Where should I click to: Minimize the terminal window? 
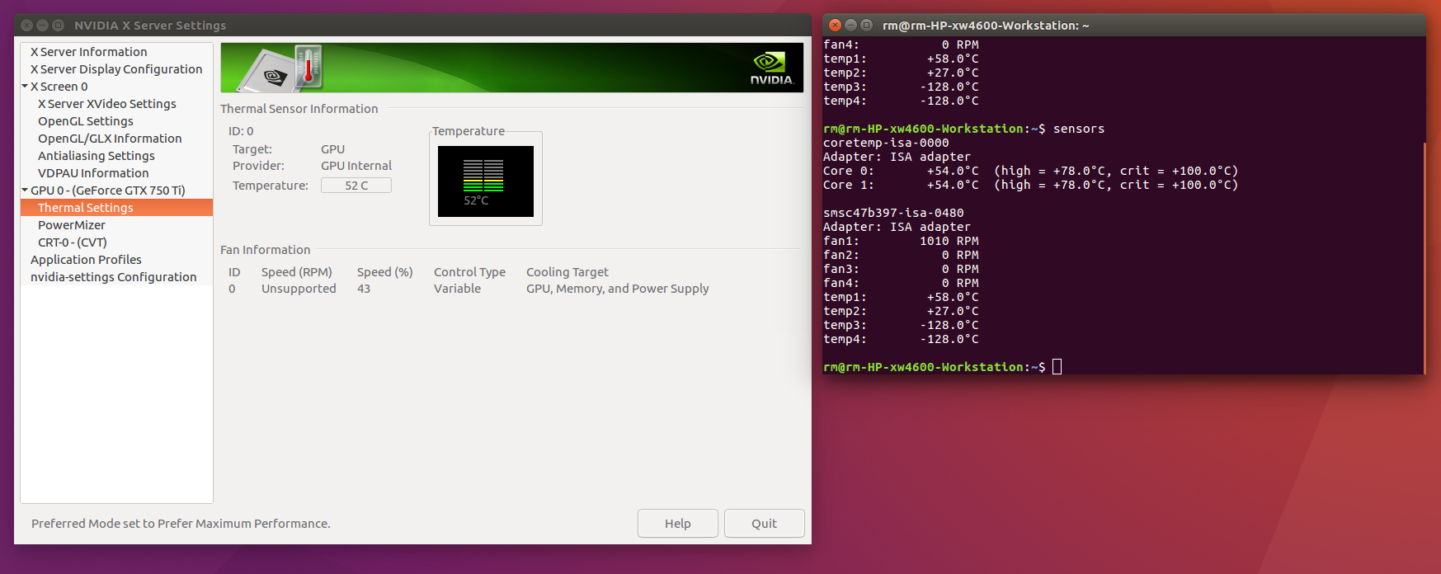click(x=850, y=26)
